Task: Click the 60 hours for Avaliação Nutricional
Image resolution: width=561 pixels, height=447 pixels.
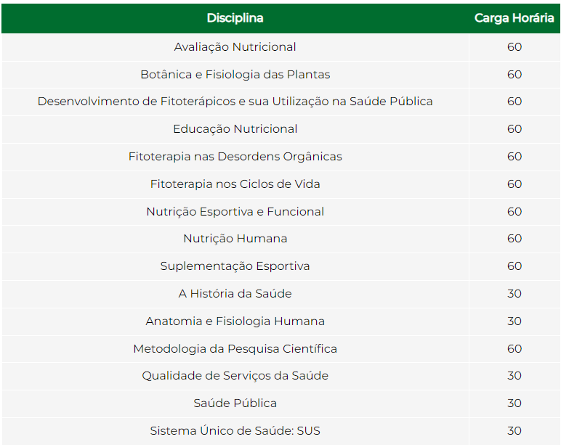Action: coord(514,47)
